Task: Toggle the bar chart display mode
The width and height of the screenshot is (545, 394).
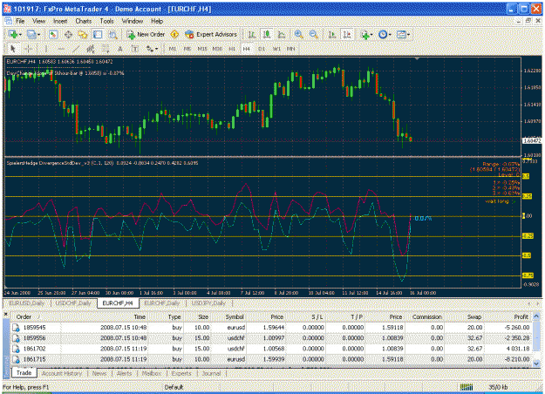Action: (x=252, y=34)
